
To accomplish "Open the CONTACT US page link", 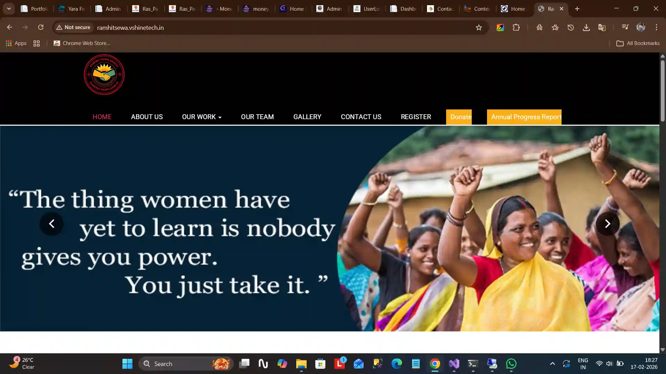I will coord(361,117).
